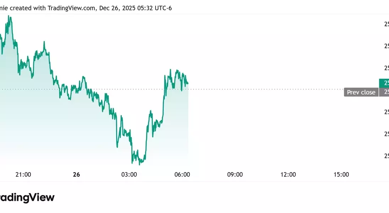
Task: Click the latest endpoint of the price line
Action: pos(188,83)
